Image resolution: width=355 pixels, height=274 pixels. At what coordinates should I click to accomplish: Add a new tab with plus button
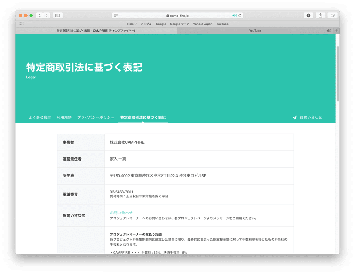pos(336,31)
